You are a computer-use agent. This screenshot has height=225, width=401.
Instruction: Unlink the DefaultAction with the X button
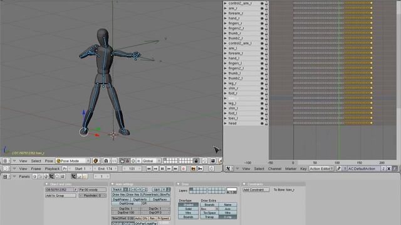(389, 169)
